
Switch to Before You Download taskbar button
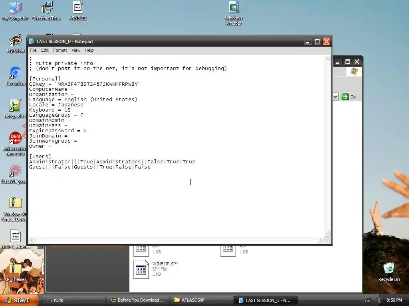click(x=138, y=300)
